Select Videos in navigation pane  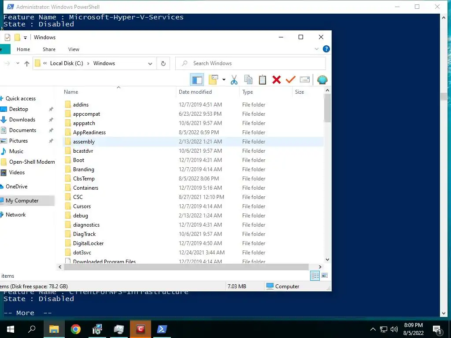tap(17, 173)
